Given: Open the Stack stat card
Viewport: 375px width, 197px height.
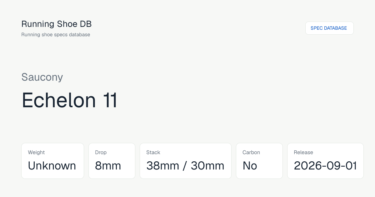Looking at the screenshot, I should pyautogui.click(x=186, y=161).
